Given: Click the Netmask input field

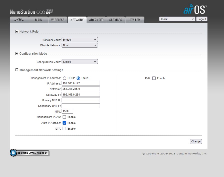Looking at the screenshot, I should pos(81,89).
